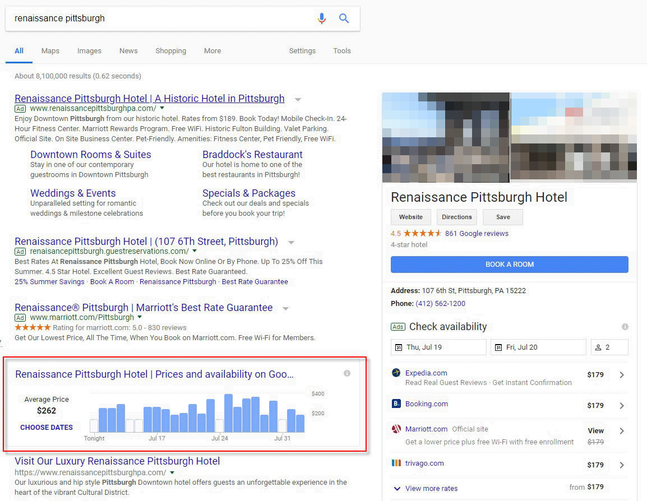The height and width of the screenshot is (501, 647).
Task: Click the microphone icon for voice search
Action: tap(321, 18)
